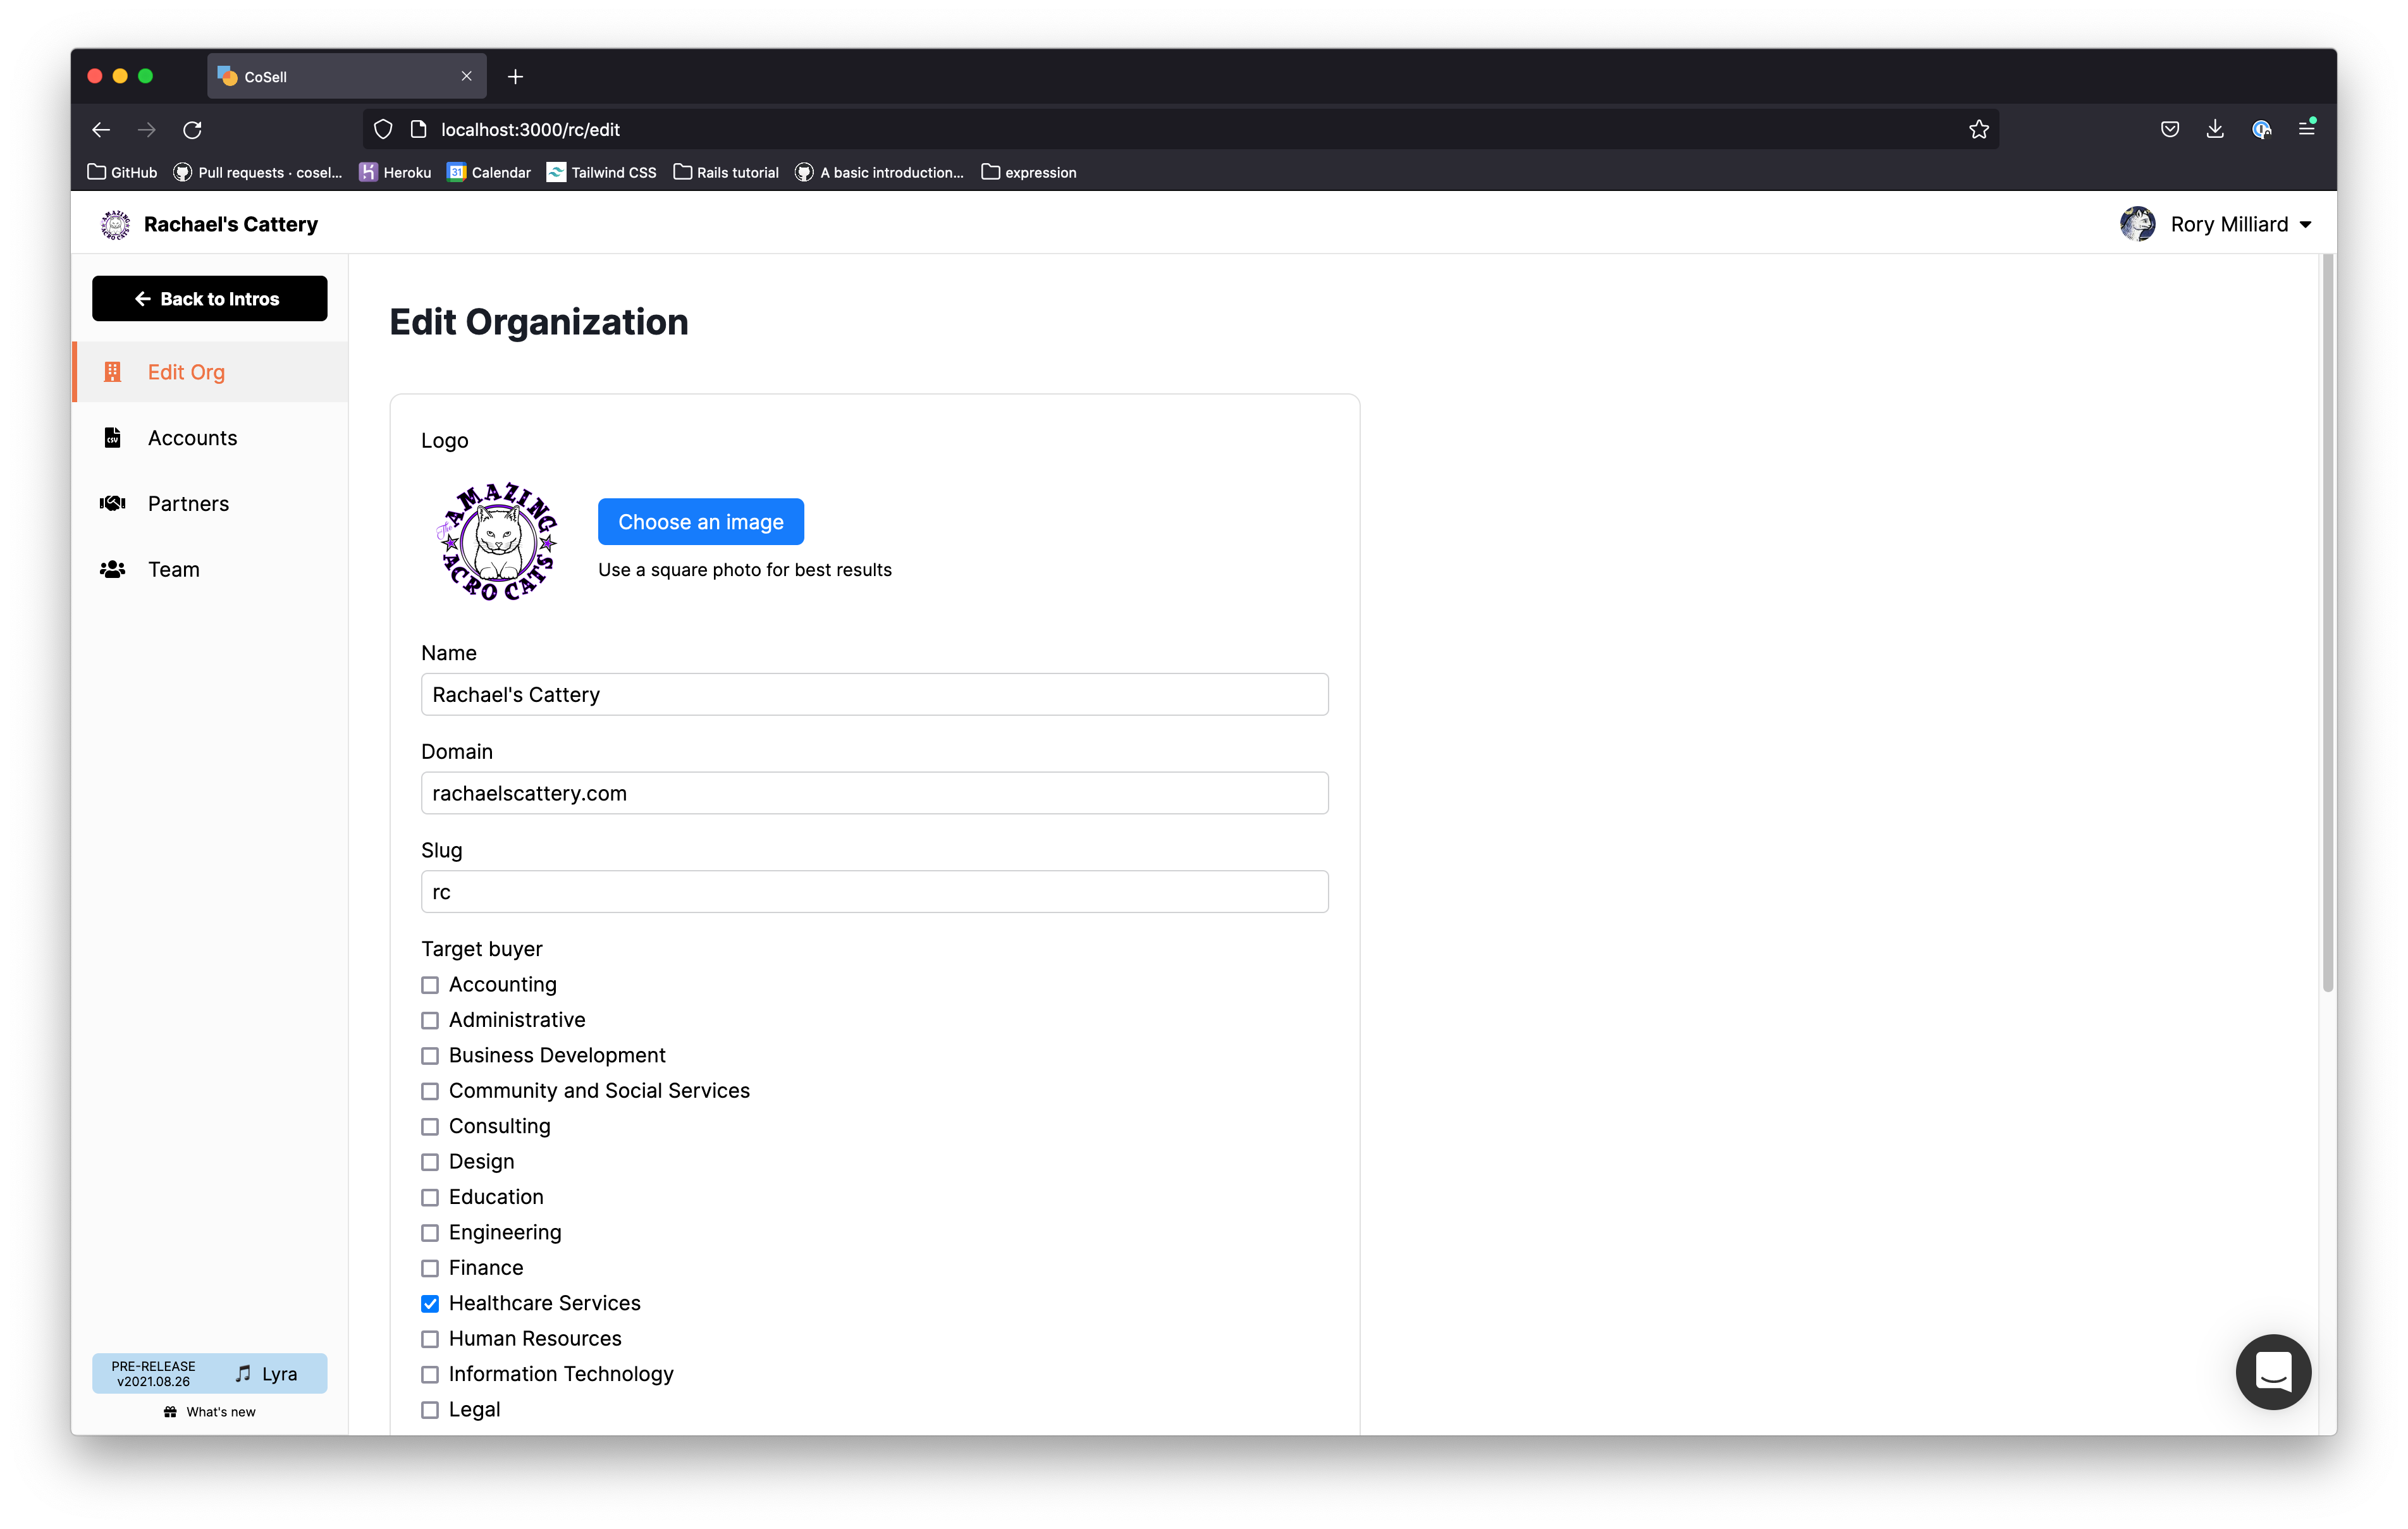Open a new browser tab

click(x=516, y=77)
